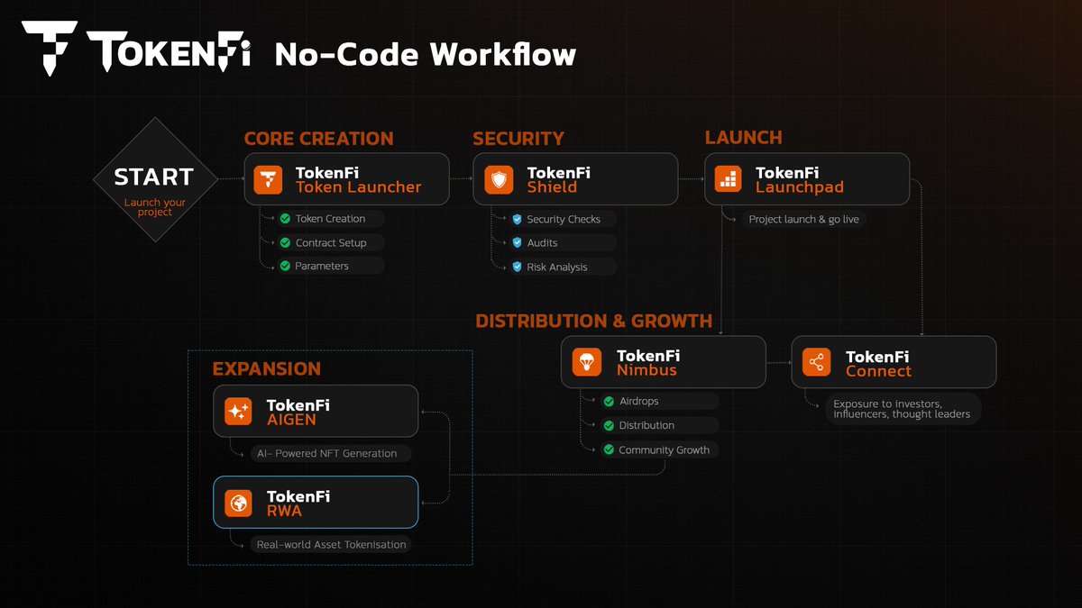This screenshot has height=608, width=1082.
Task: Click Exposure to investors description pill
Action: [x=903, y=409]
